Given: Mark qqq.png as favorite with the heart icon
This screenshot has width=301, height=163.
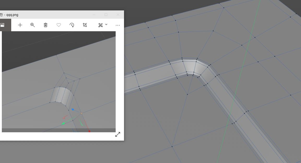Looking at the screenshot, I should tap(59, 25).
